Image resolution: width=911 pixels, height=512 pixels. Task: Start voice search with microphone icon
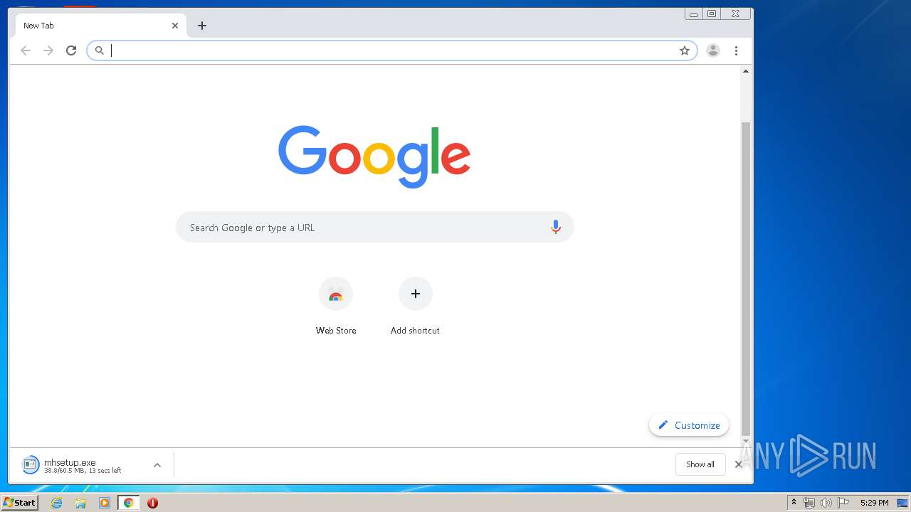pyautogui.click(x=556, y=228)
